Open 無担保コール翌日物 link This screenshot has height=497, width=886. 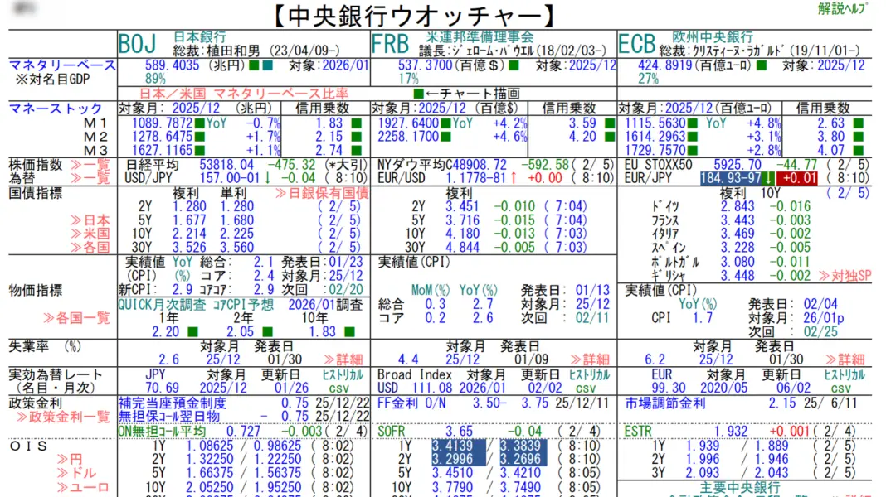coord(169,417)
